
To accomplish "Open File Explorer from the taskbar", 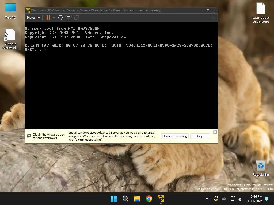I will [137, 199].
